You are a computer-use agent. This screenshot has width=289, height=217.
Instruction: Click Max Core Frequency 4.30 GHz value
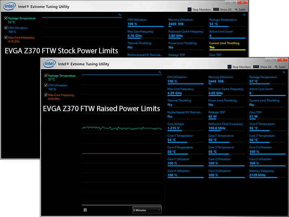[174, 93]
